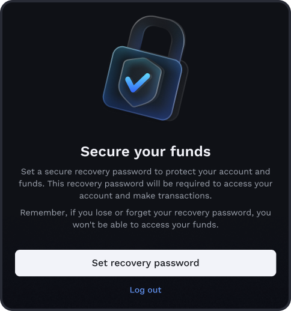Click the shield emblem on the padlock
The image size is (291, 311).
coord(140,82)
